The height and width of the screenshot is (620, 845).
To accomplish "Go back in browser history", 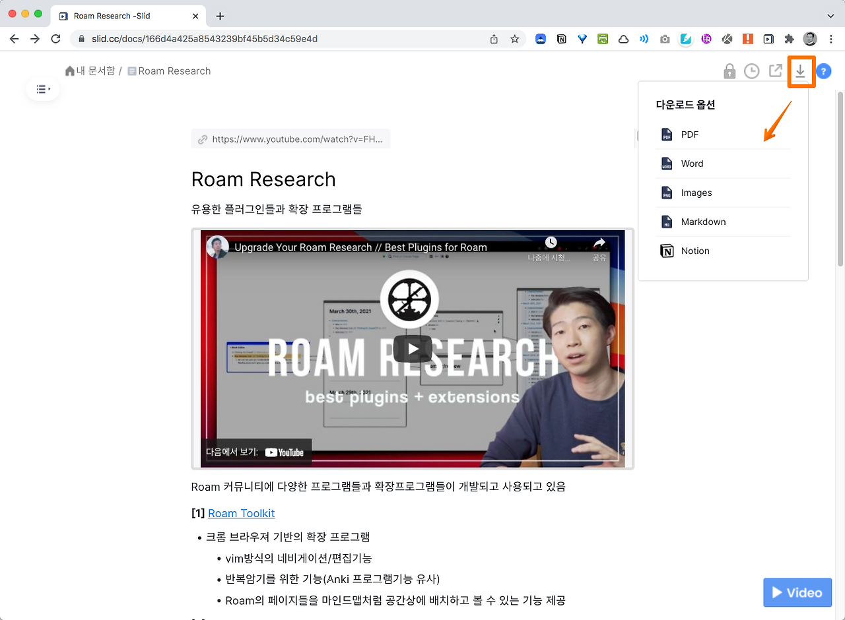I will (x=14, y=39).
